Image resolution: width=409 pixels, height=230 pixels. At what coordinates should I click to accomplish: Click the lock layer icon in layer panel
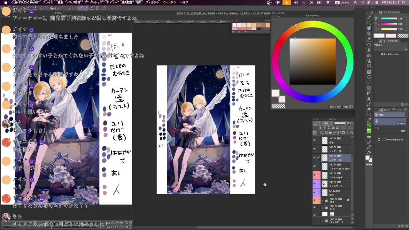click(333, 127)
